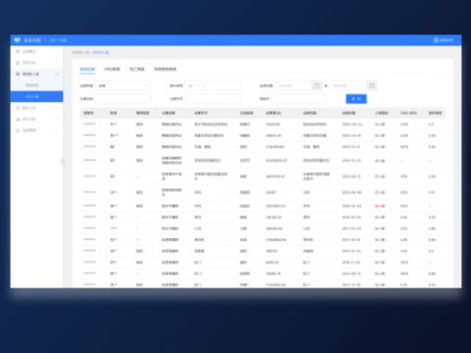The image size is (471, 353).
Task: Collapse the expanded third sidebar group chevron
Action: point(57,75)
